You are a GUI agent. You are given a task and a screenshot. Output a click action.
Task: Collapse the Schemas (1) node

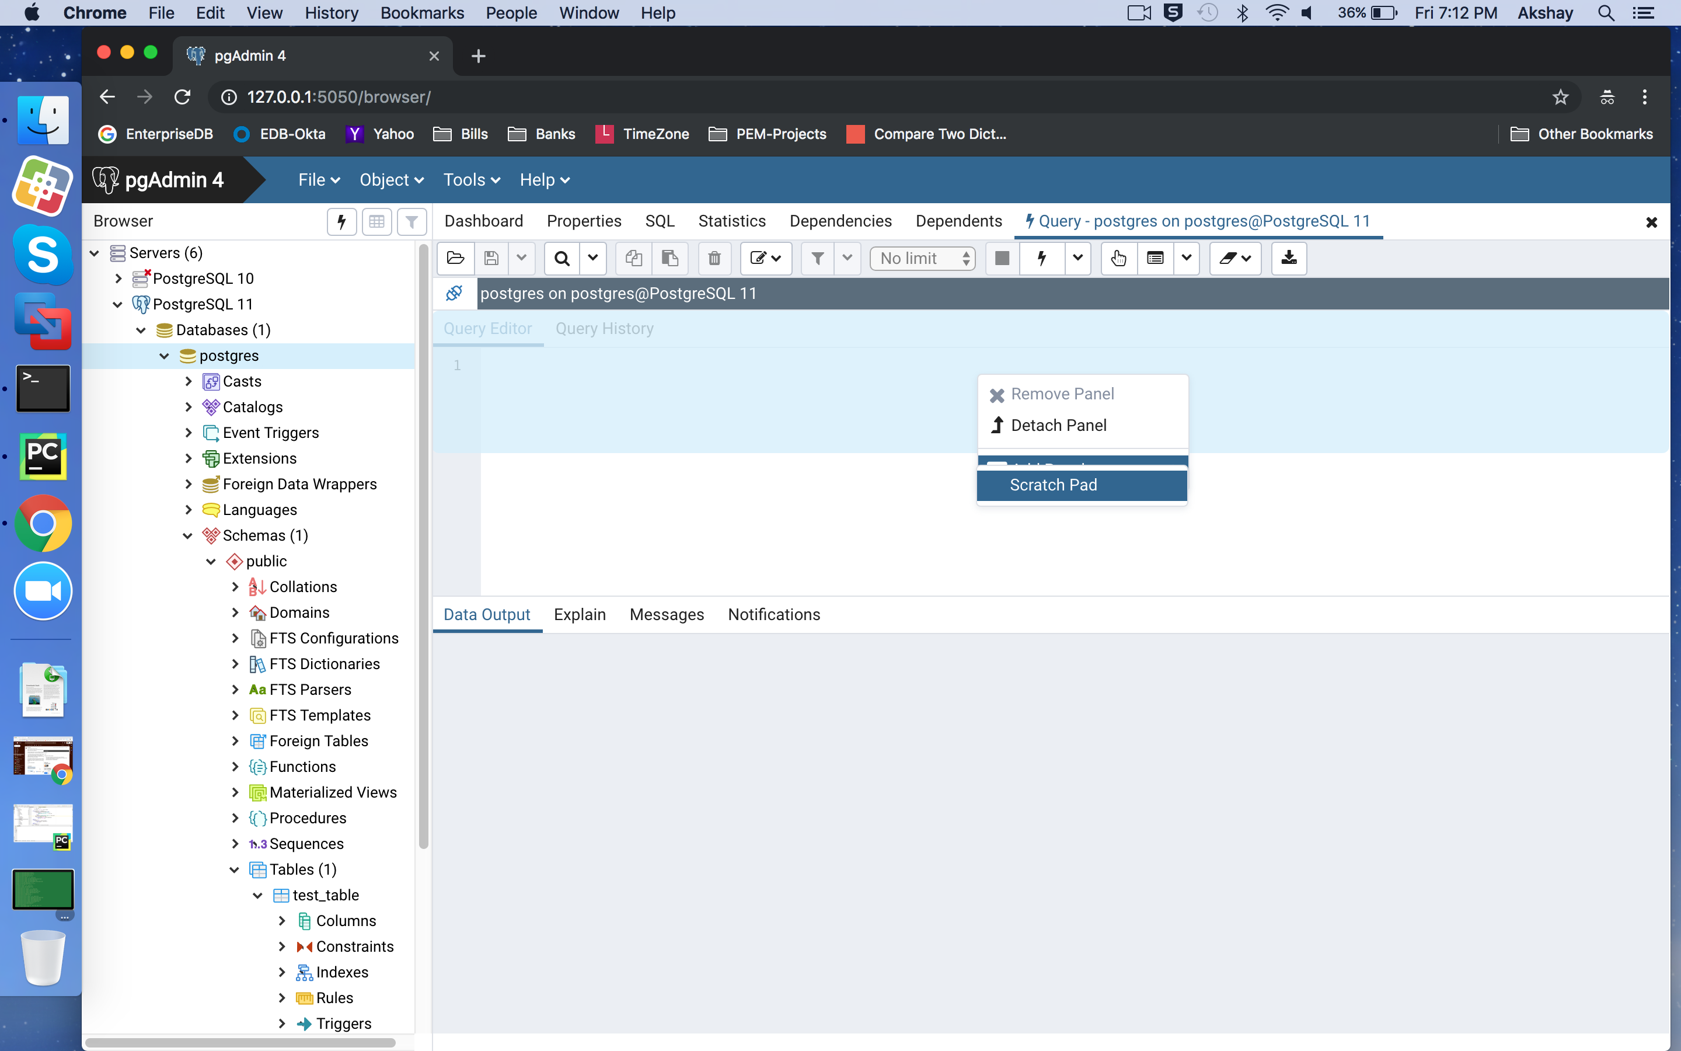pos(187,536)
